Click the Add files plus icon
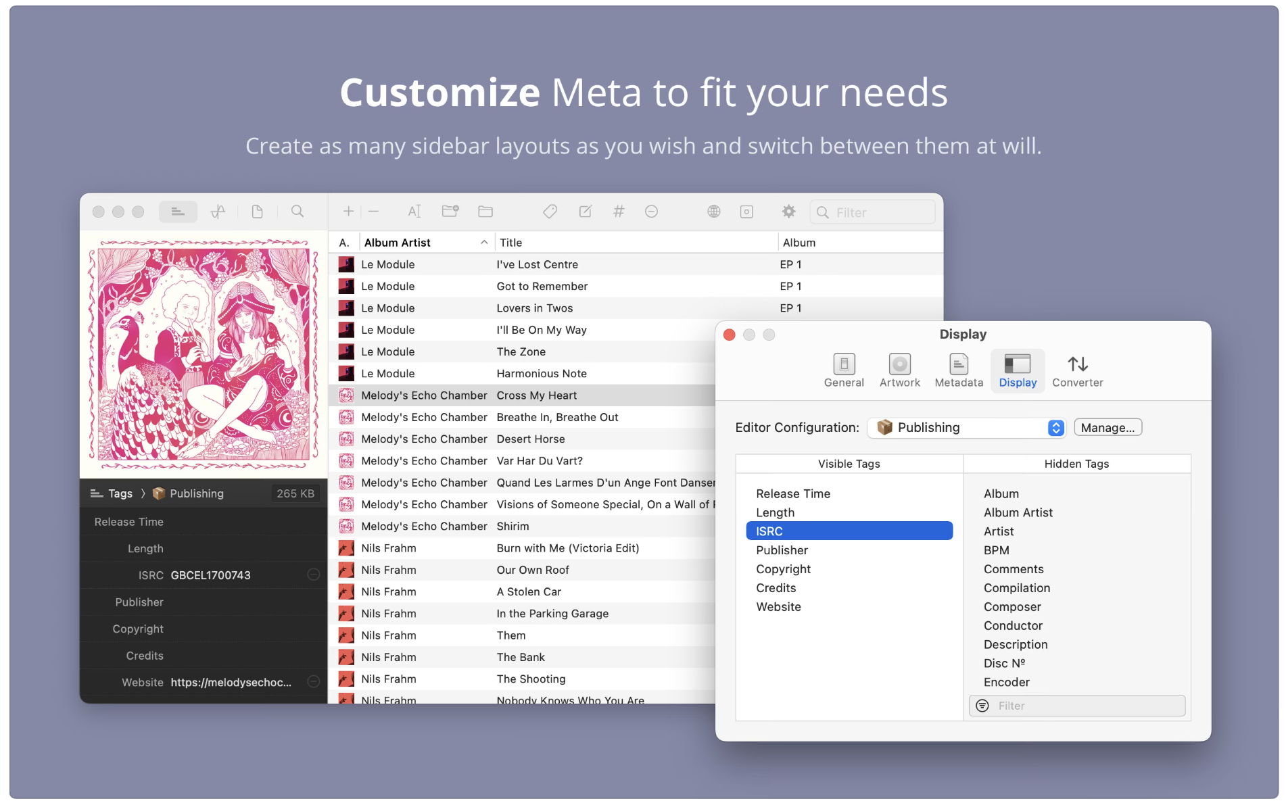The height and width of the screenshot is (803, 1286). pyautogui.click(x=347, y=211)
